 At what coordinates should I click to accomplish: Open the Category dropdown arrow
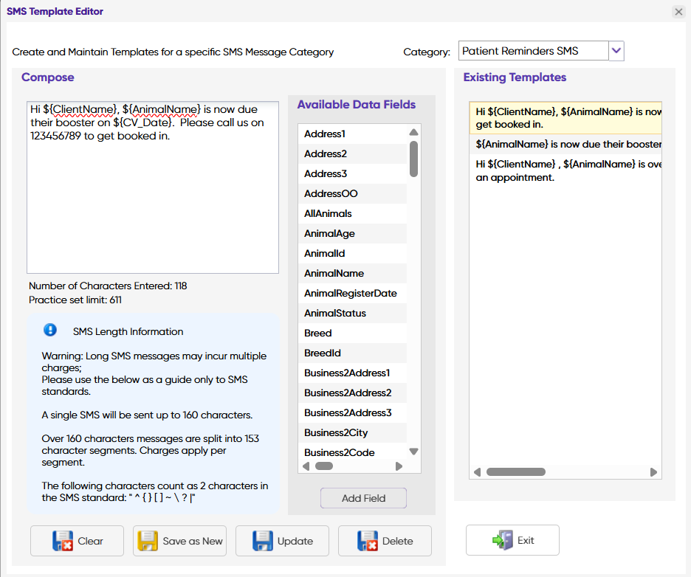click(616, 51)
